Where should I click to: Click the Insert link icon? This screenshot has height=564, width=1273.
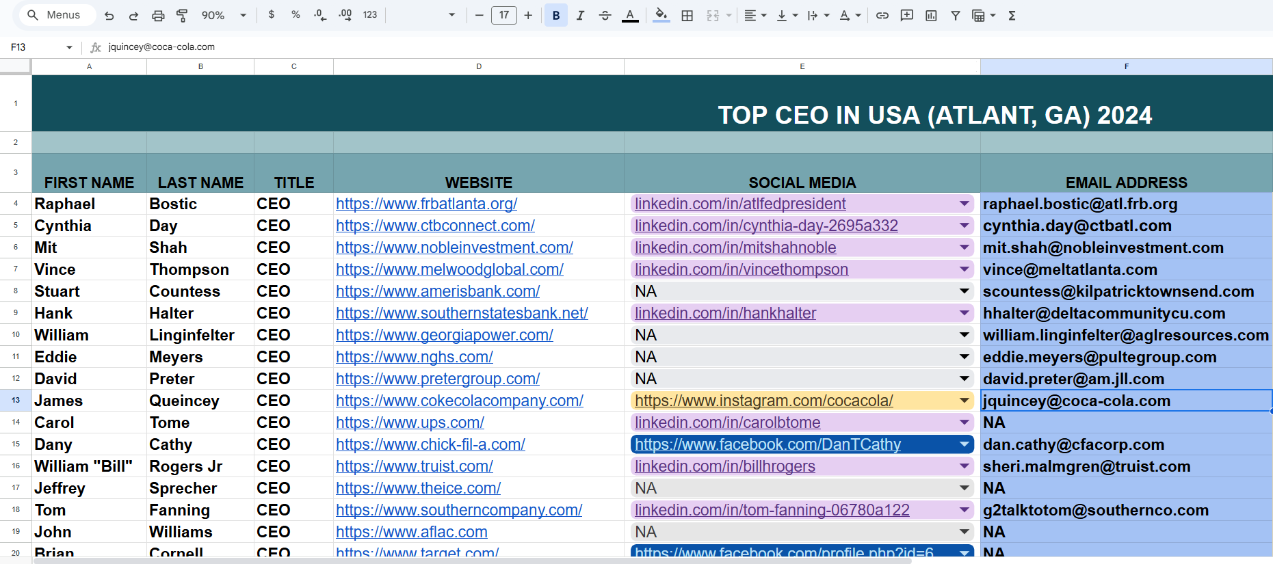[882, 15]
